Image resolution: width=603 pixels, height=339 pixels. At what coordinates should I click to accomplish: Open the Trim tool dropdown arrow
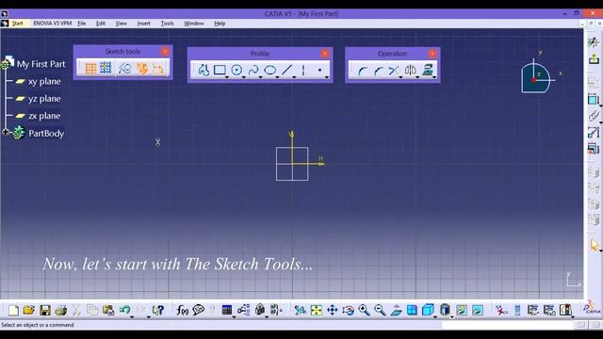[401, 77]
